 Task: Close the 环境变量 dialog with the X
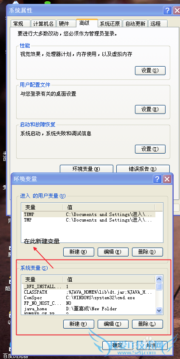(x=167, y=179)
